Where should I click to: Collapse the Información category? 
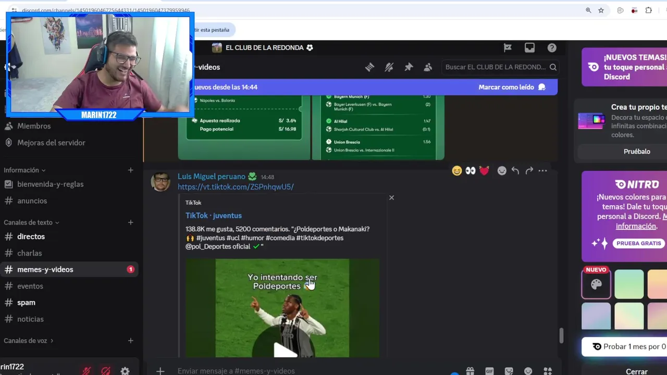click(24, 170)
